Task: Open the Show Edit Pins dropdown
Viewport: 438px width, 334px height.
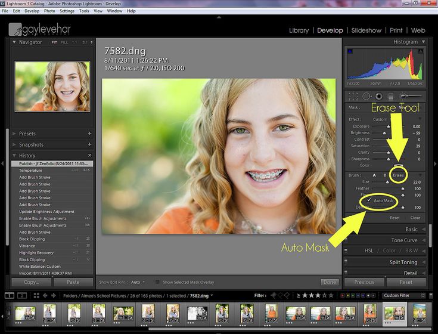Action: pyautogui.click(x=136, y=282)
